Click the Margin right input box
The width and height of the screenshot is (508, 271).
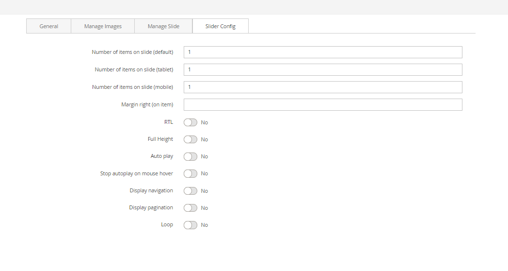(322, 105)
